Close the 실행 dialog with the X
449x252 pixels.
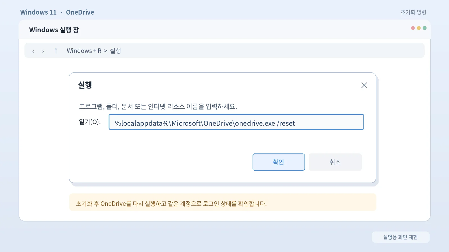(x=364, y=85)
